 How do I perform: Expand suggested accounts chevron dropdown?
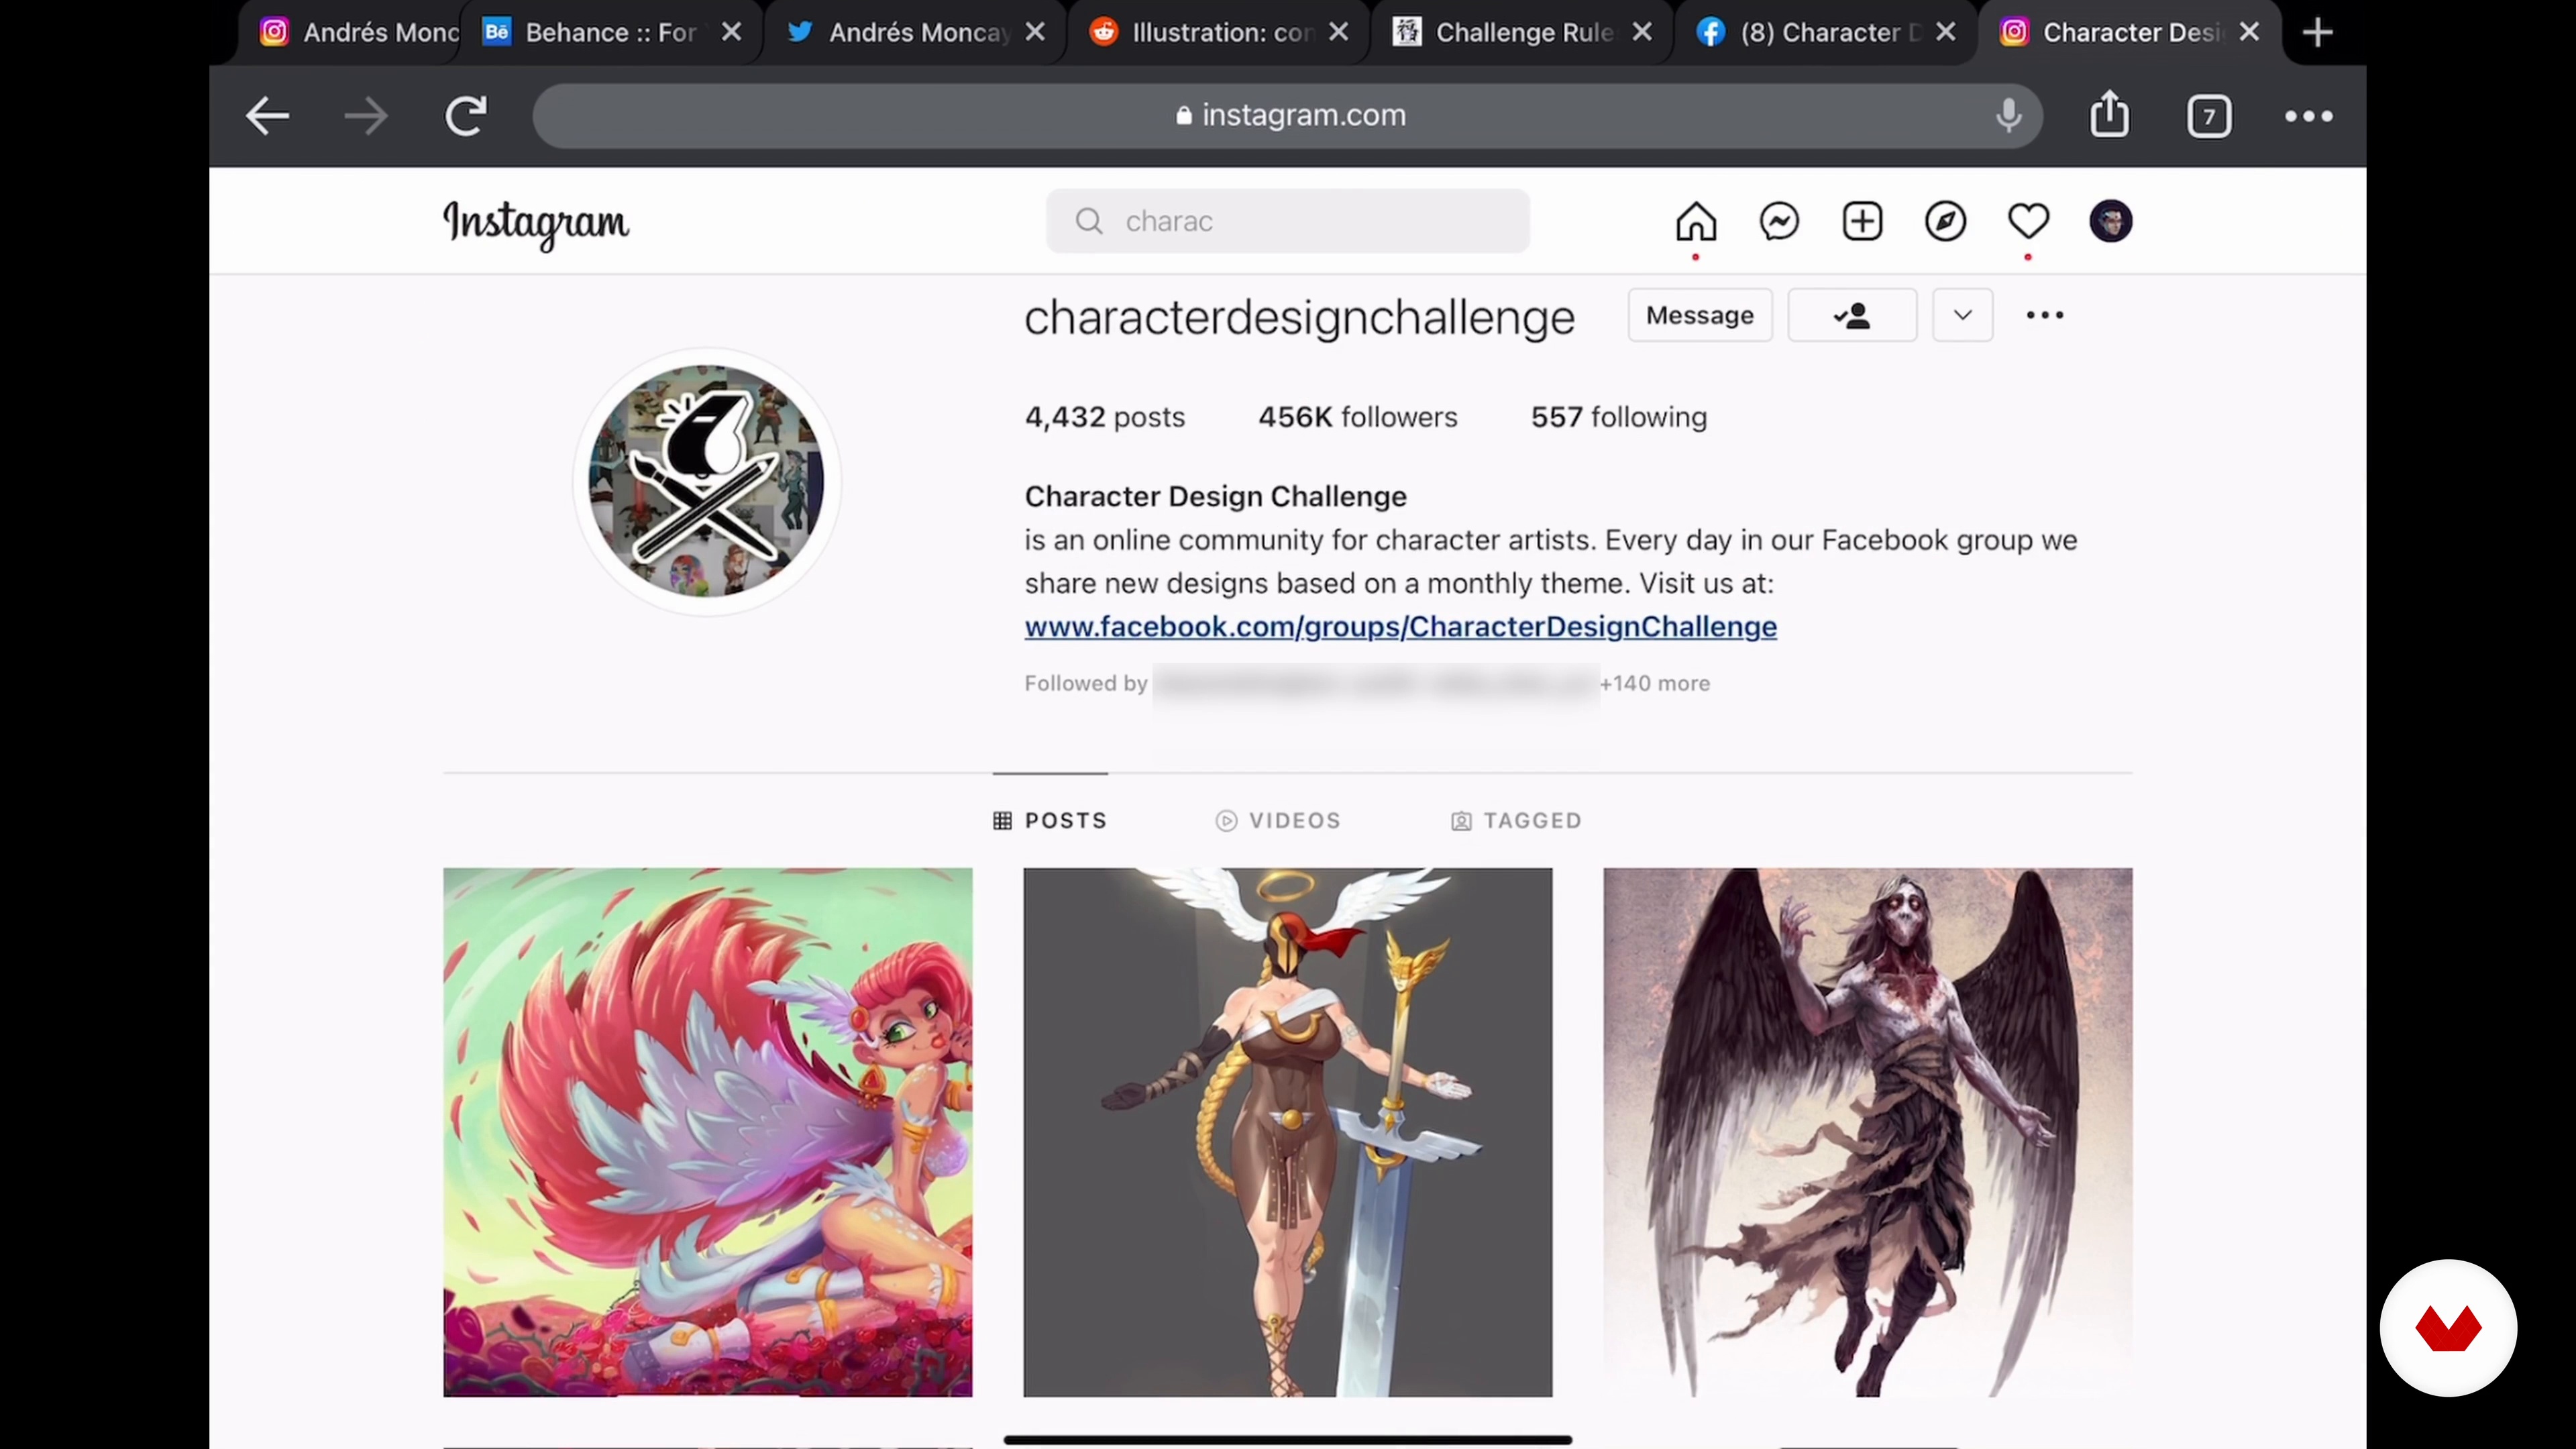pyautogui.click(x=1962, y=316)
